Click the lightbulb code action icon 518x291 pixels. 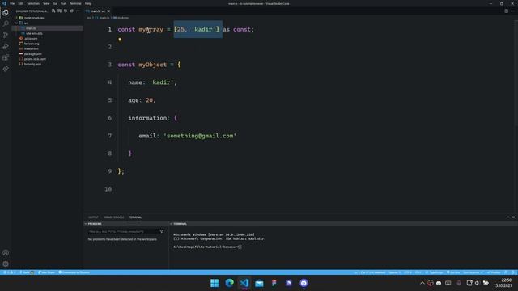point(120,40)
